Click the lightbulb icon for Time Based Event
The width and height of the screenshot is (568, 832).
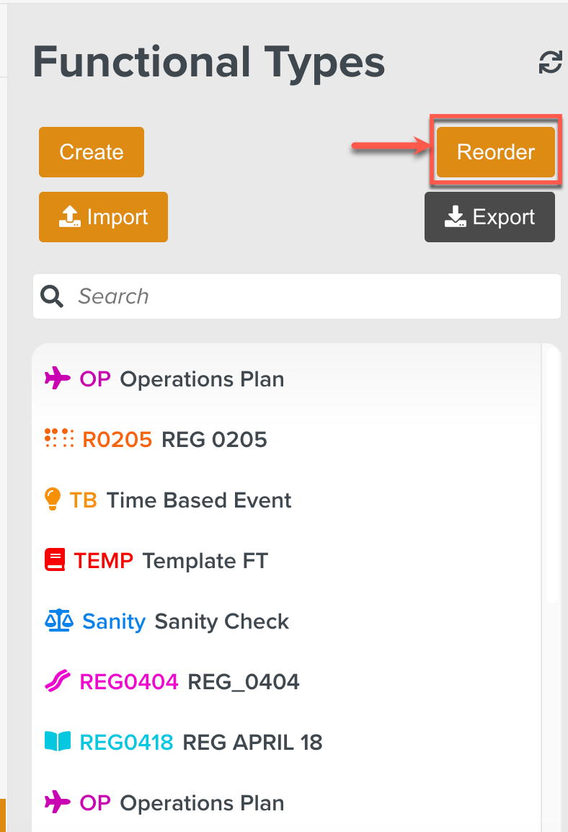55,500
